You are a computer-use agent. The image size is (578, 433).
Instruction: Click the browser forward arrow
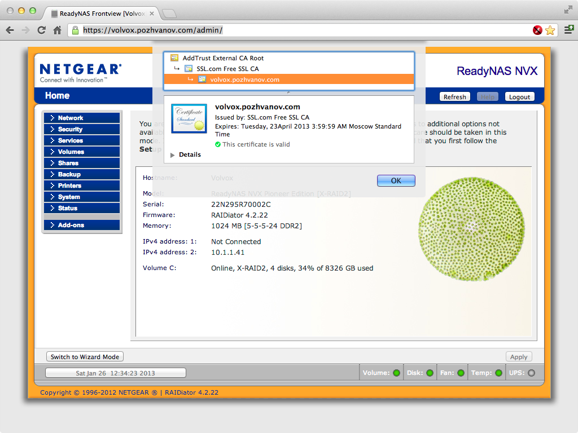[x=25, y=30]
